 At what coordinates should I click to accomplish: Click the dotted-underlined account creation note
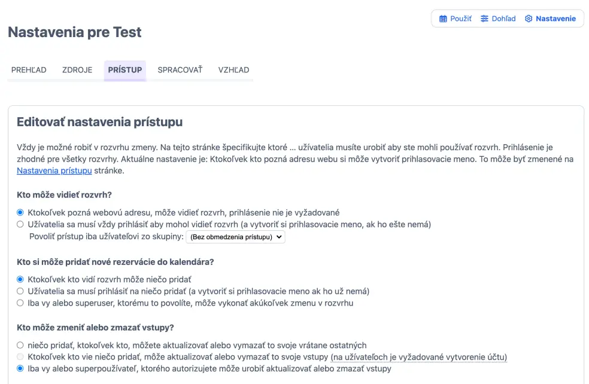click(x=418, y=357)
